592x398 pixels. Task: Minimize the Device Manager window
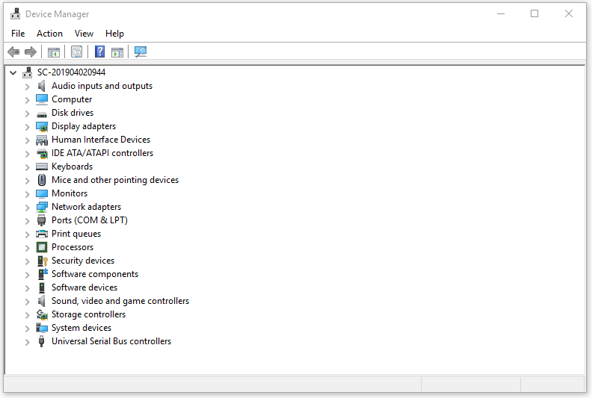(501, 14)
